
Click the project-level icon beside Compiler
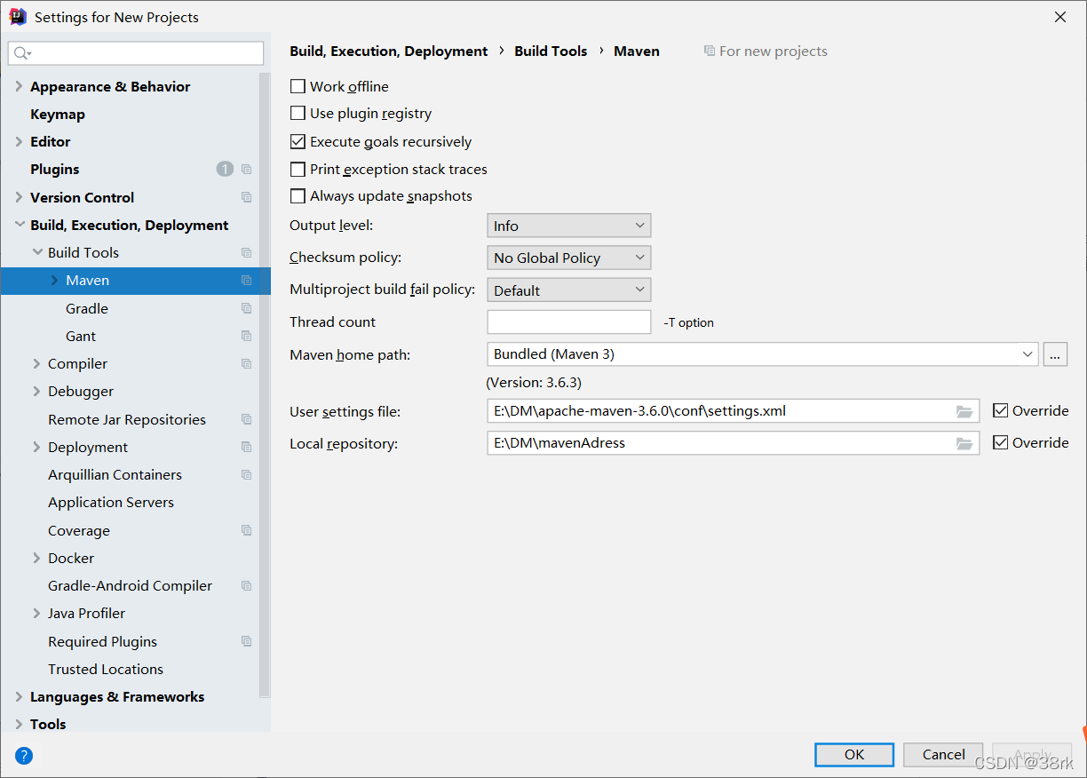(x=247, y=364)
